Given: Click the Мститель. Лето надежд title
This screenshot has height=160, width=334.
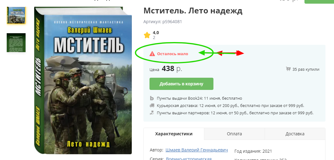Looking at the screenshot, I should (x=193, y=11).
